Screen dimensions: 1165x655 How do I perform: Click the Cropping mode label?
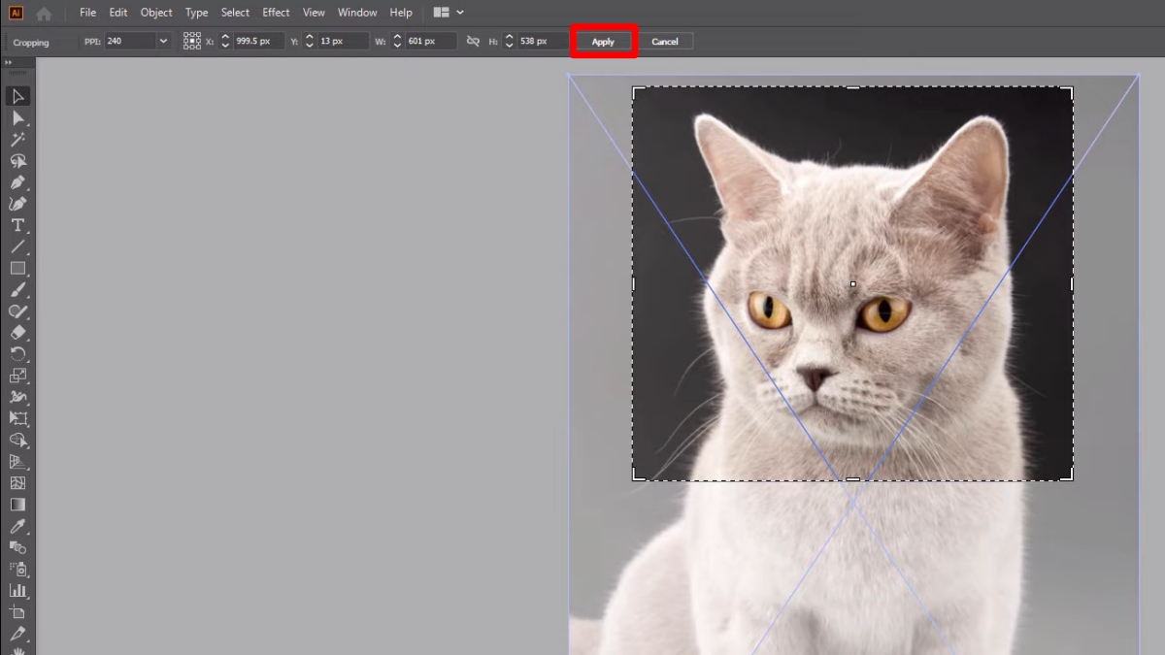click(x=31, y=42)
